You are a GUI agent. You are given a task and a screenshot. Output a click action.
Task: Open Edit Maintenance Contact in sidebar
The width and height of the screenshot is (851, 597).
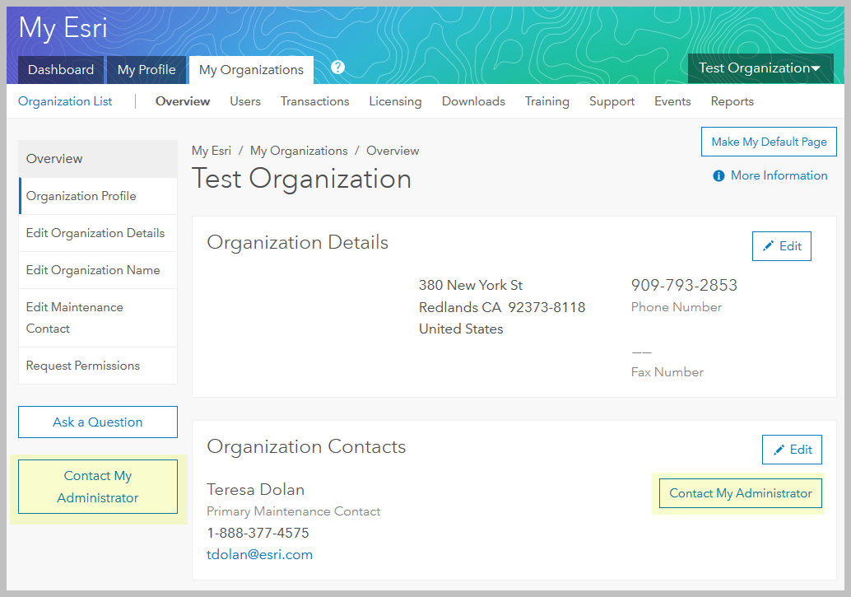pos(98,318)
